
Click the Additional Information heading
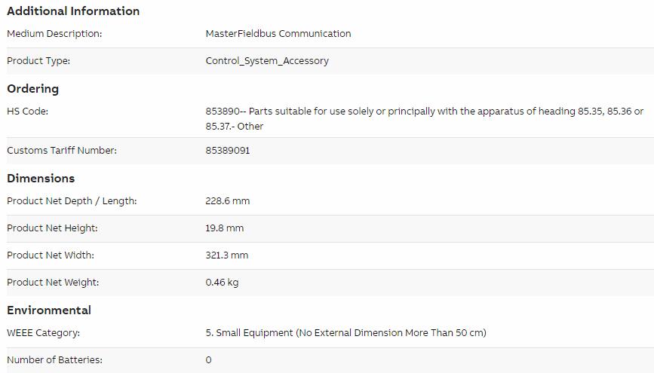coord(73,11)
